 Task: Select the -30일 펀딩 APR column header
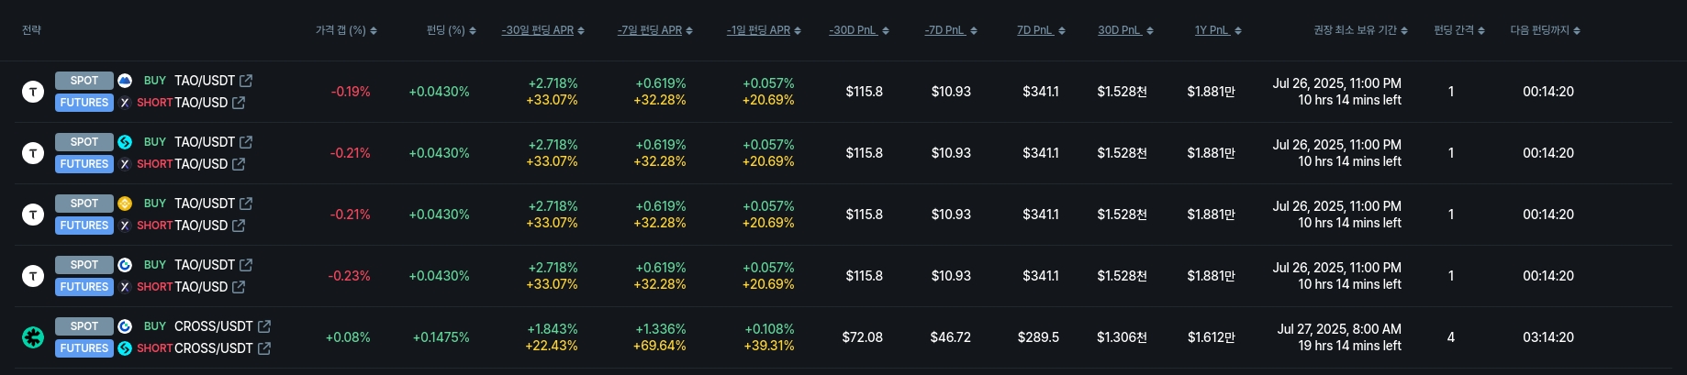click(x=538, y=30)
